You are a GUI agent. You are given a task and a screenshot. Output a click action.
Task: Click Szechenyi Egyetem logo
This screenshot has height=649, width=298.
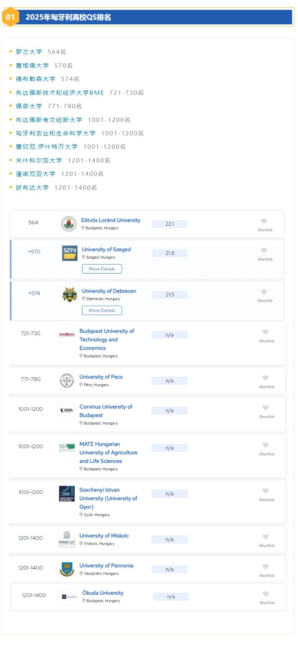(67, 494)
